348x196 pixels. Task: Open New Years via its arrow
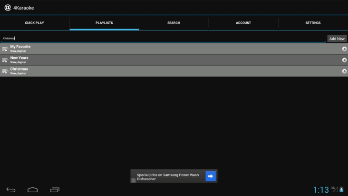pyautogui.click(x=344, y=60)
